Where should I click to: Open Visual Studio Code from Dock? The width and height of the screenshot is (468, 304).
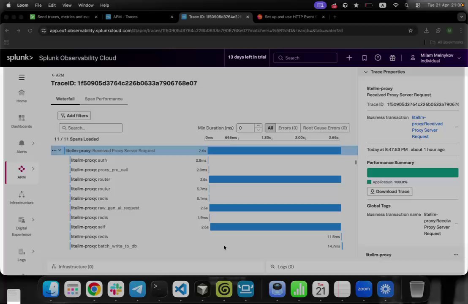(181, 289)
